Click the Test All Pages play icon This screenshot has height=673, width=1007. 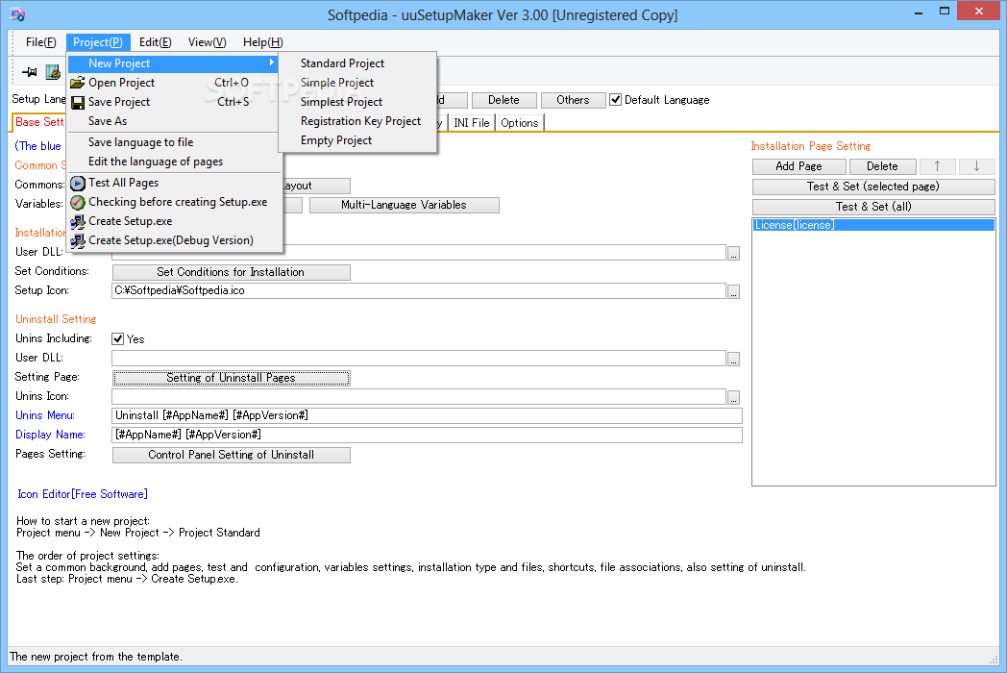pyautogui.click(x=78, y=184)
